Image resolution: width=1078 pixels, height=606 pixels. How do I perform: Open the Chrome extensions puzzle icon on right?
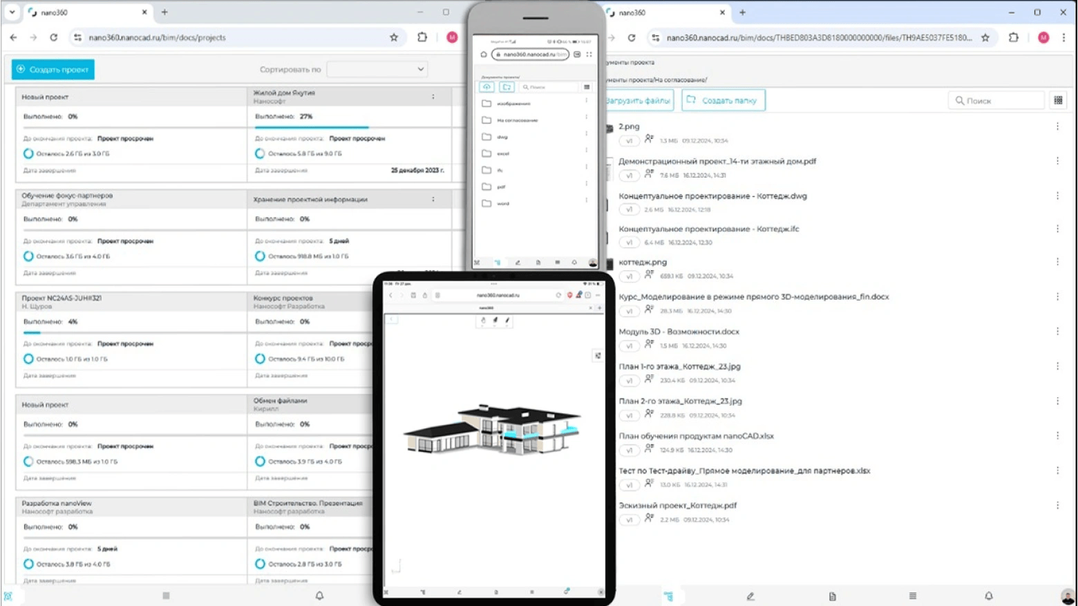pos(1013,37)
